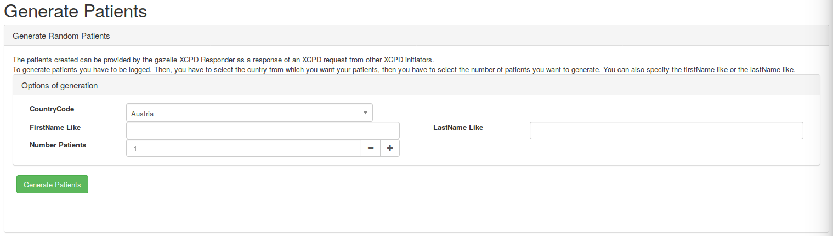This screenshot has height=236, width=833.
Task: Click the CountryCode dropdown arrow
Action: (x=365, y=113)
